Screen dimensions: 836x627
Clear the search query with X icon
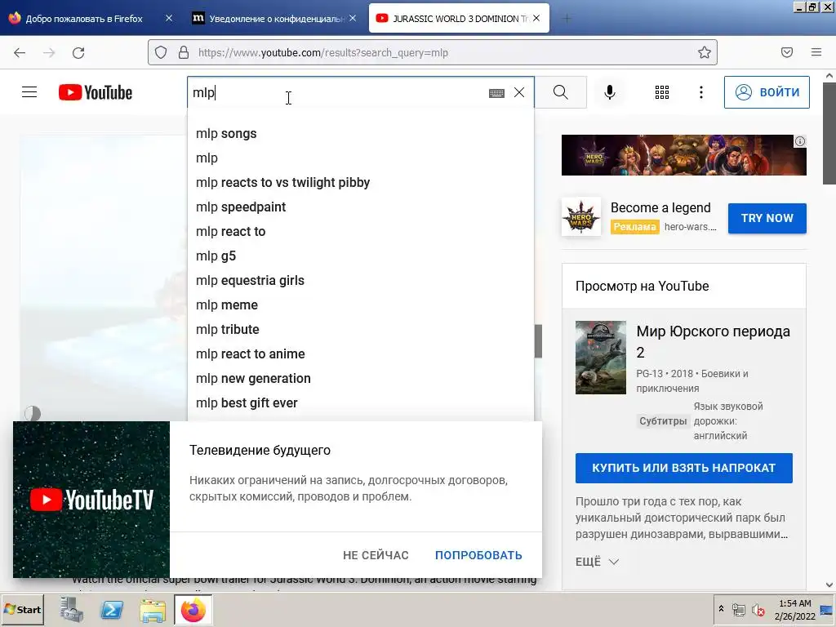point(519,92)
